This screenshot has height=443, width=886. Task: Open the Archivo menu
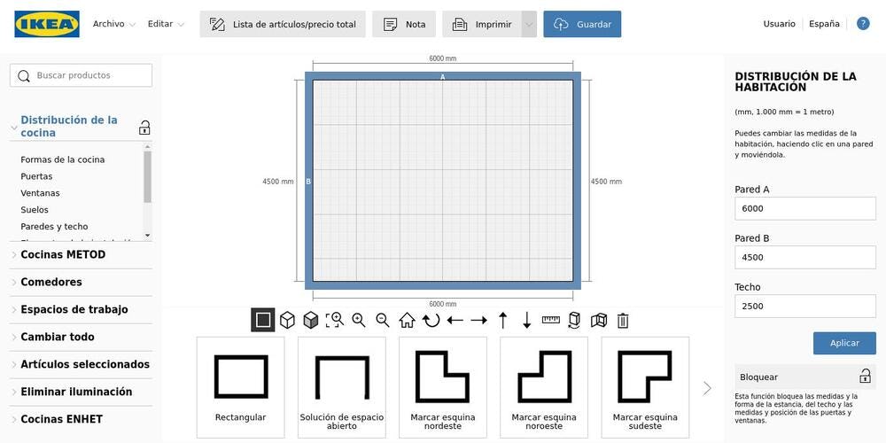pyautogui.click(x=113, y=25)
